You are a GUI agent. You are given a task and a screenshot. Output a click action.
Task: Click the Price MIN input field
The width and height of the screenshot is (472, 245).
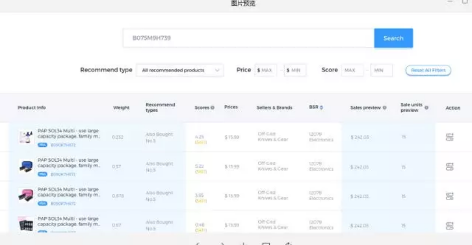click(295, 70)
